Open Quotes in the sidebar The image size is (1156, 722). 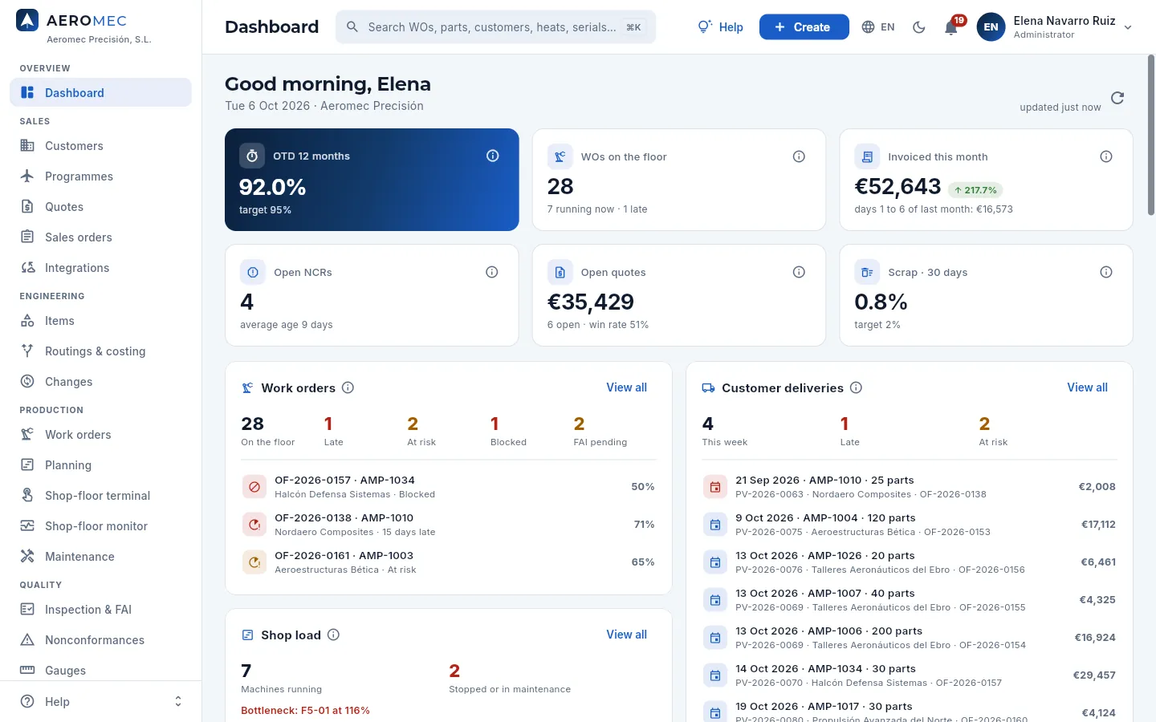tap(101, 207)
